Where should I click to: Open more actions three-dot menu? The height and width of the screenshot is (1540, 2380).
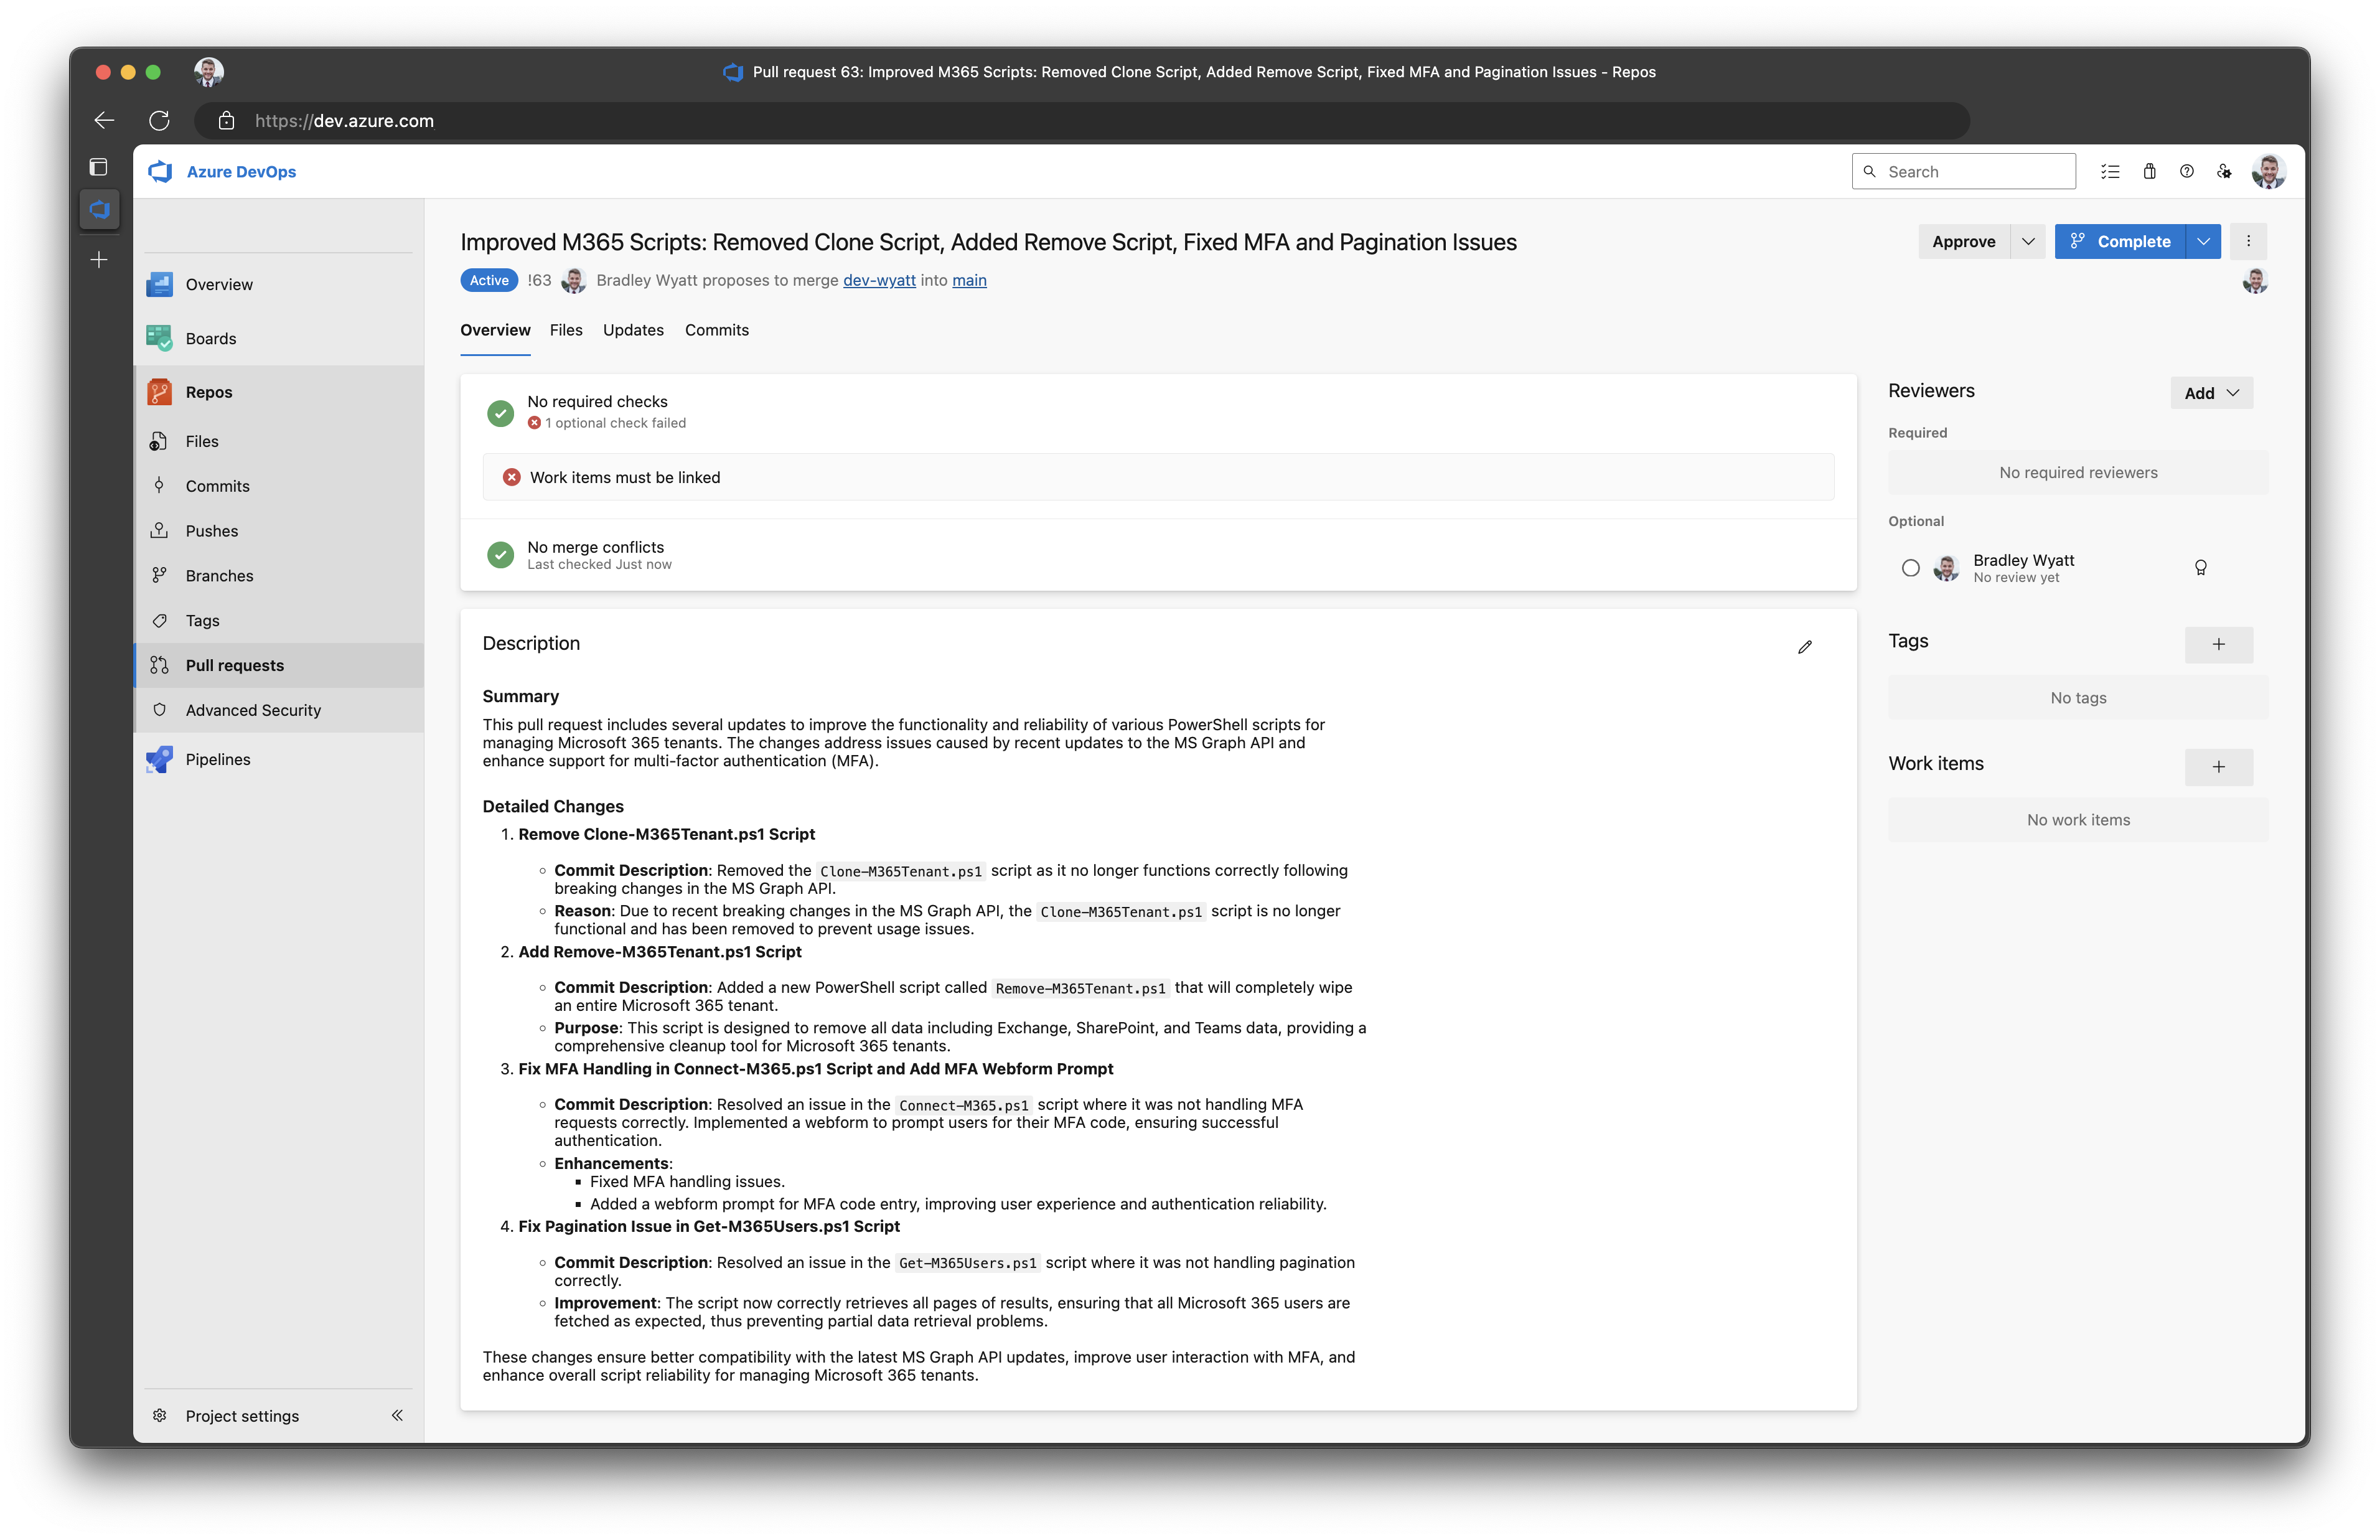point(2248,241)
